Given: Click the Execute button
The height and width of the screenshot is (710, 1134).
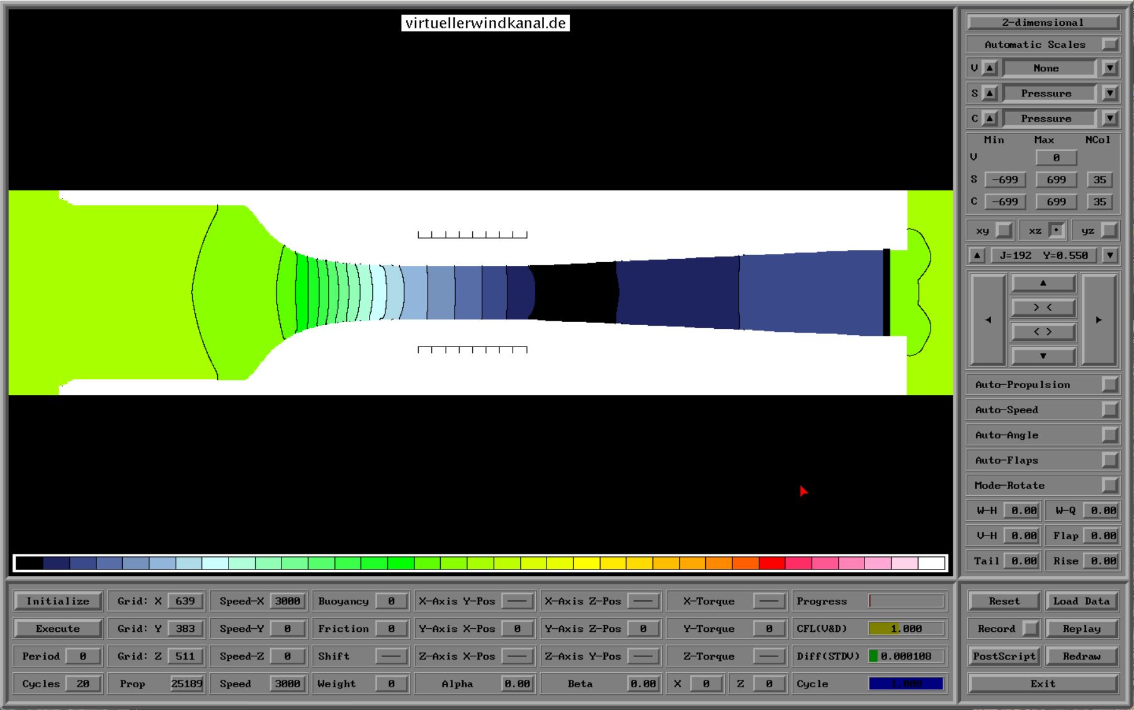Looking at the screenshot, I should click(x=58, y=629).
